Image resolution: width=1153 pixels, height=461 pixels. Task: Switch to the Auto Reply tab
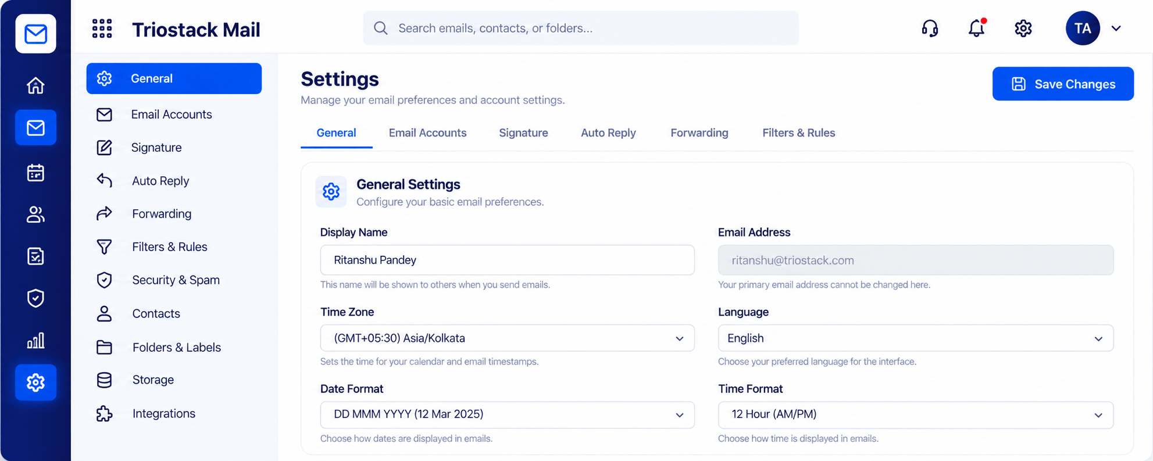[x=608, y=133]
